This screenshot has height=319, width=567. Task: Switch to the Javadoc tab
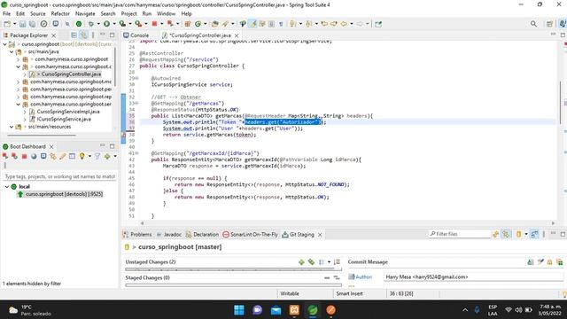[x=168, y=234]
